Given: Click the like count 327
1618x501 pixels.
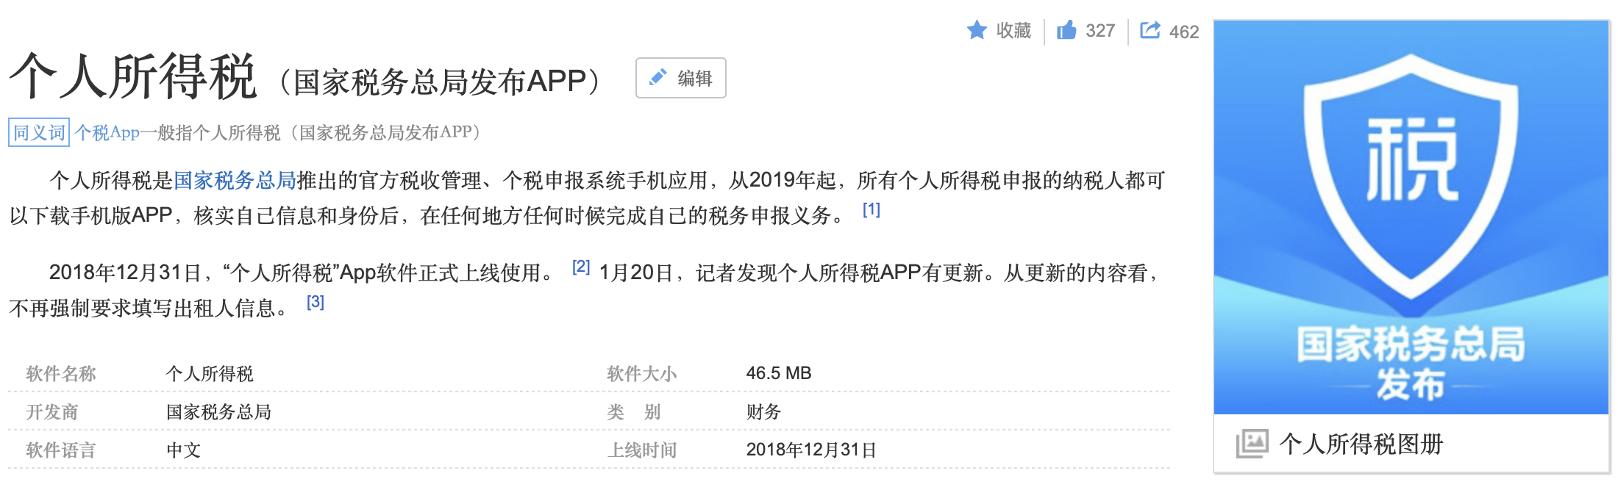Looking at the screenshot, I should tap(1100, 31).
